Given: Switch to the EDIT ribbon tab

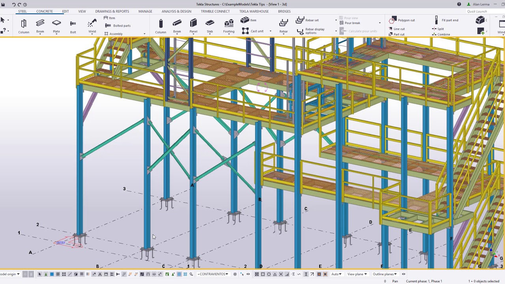Looking at the screenshot, I should 65,11.
